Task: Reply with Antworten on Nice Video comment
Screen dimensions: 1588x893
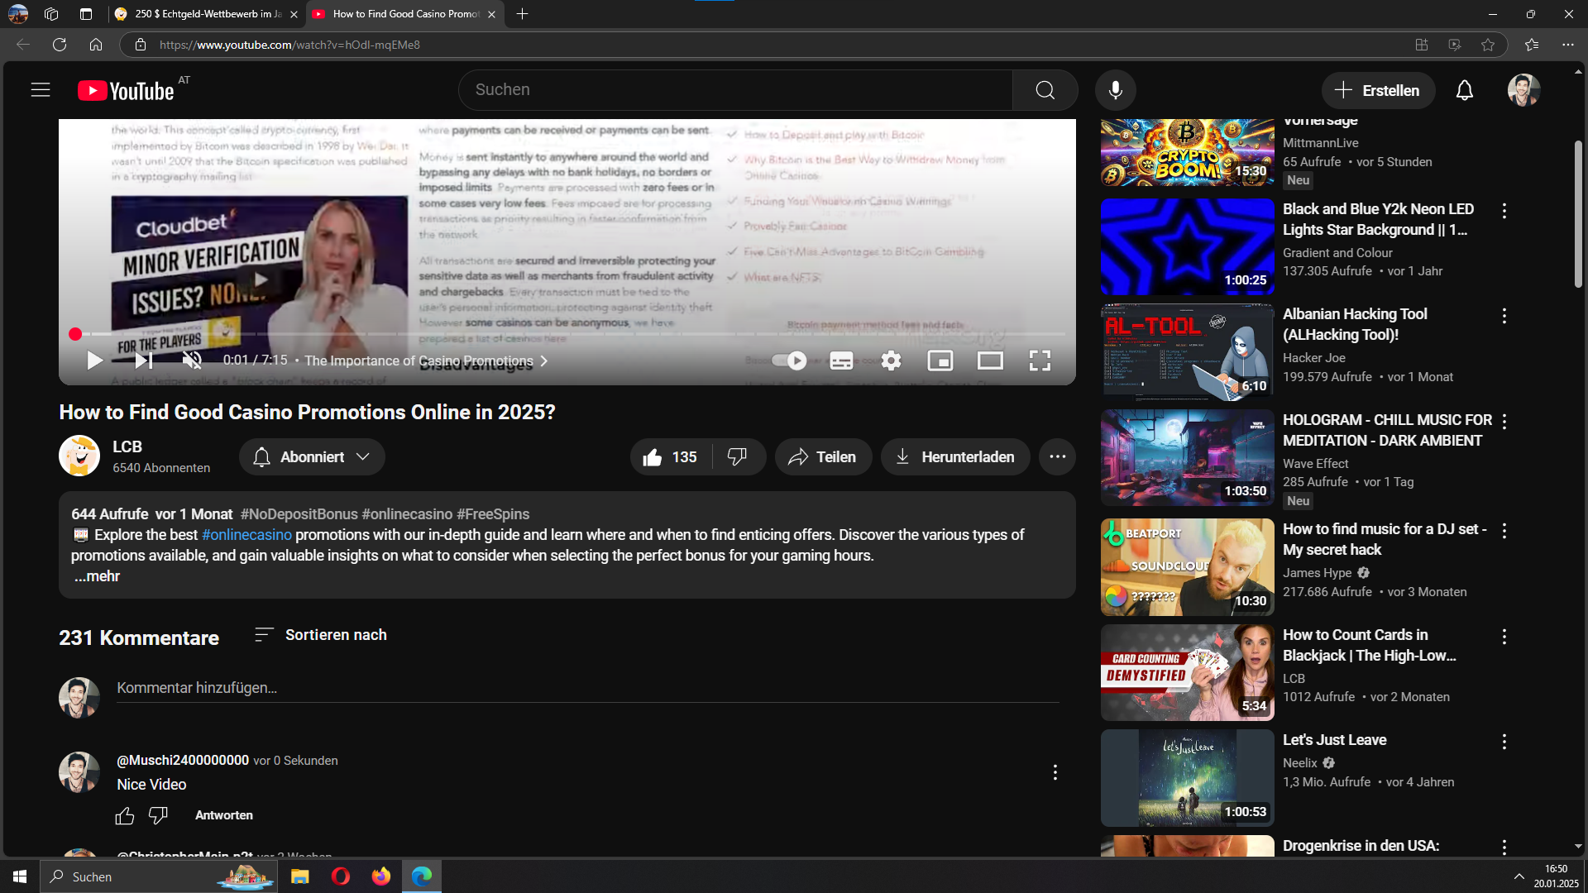Action: click(x=224, y=815)
